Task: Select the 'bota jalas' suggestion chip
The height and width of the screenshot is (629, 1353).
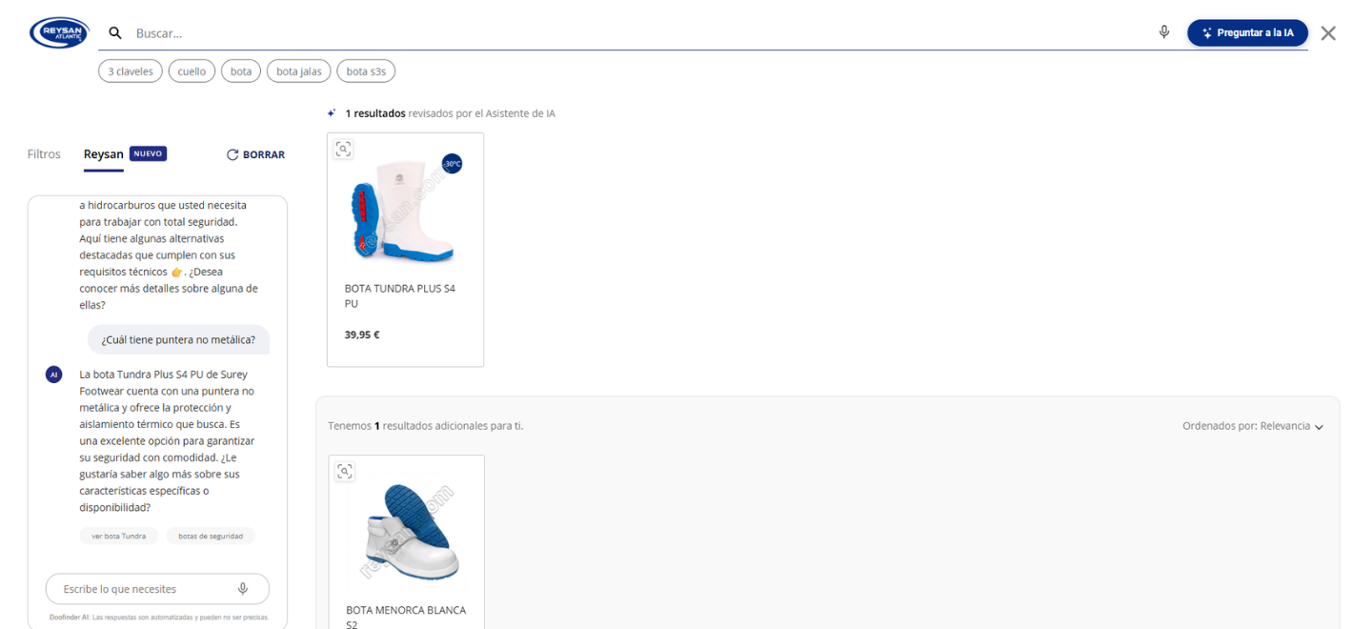Action: click(x=299, y=71)
